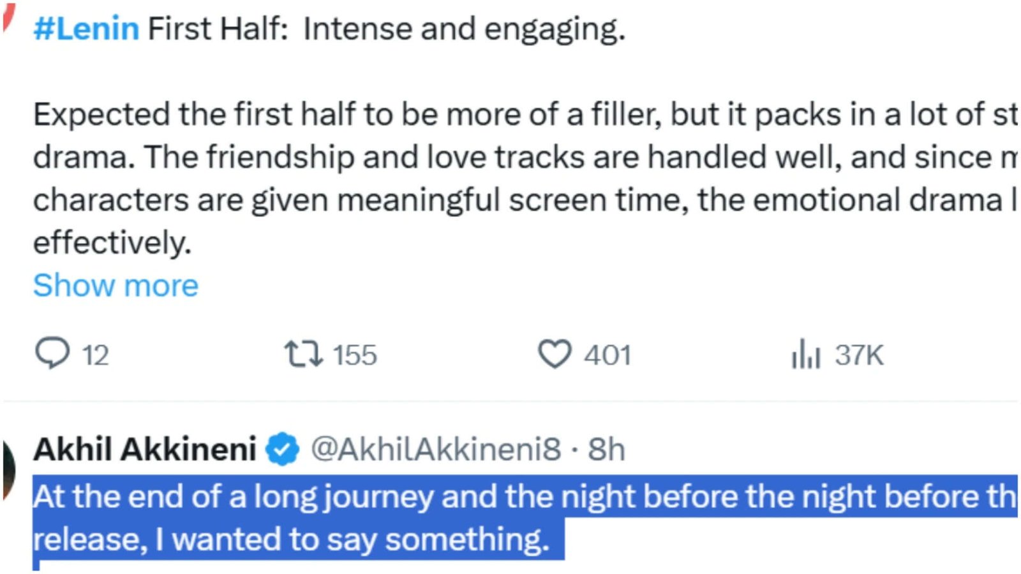Screen dimensions: 1021x574
Task: Expand the tweet with Show more
Action: click(x=116, y=285)
